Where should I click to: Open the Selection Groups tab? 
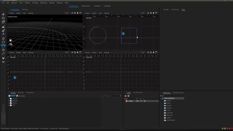point(178,93)
